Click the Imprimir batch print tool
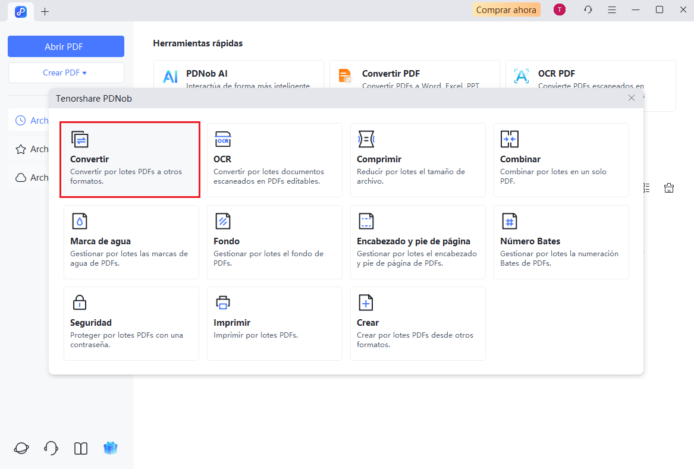This screenshot has height=469, width=694. (x=274, y=323)
